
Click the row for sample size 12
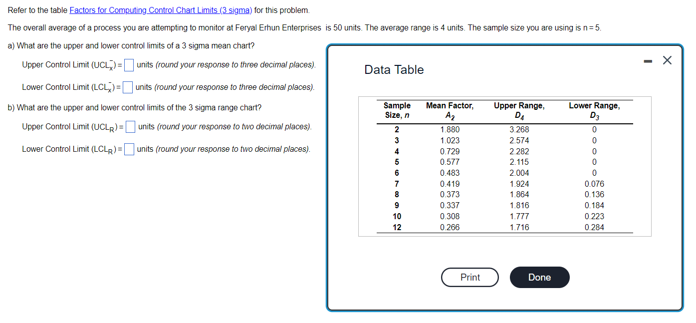point(397,227)
